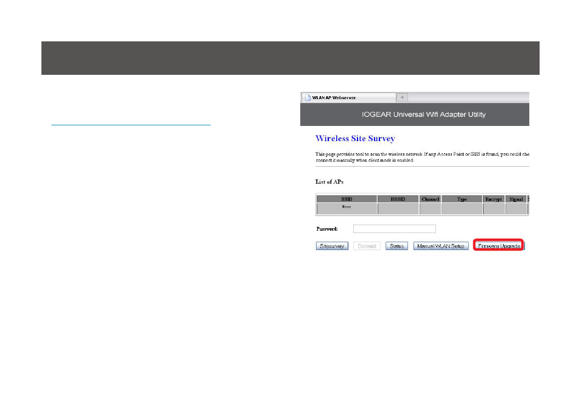Screen dimensions: 581x404
Task: Focus the Password input field
Action: coord(394,229)
